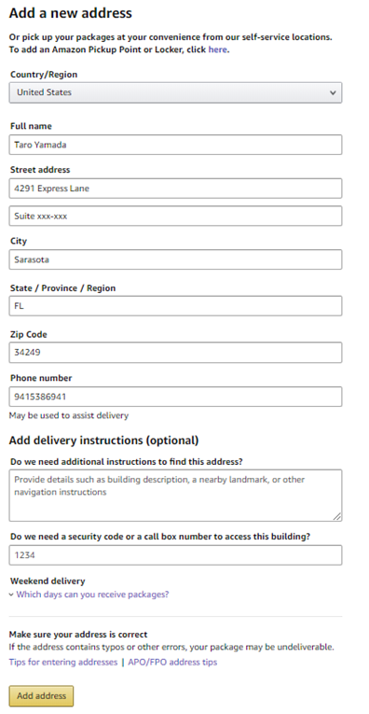Grab the text area resize handle corner
The width and height of the screenshot is (369, 714).
pyautogui.click(x=337, y=516)
